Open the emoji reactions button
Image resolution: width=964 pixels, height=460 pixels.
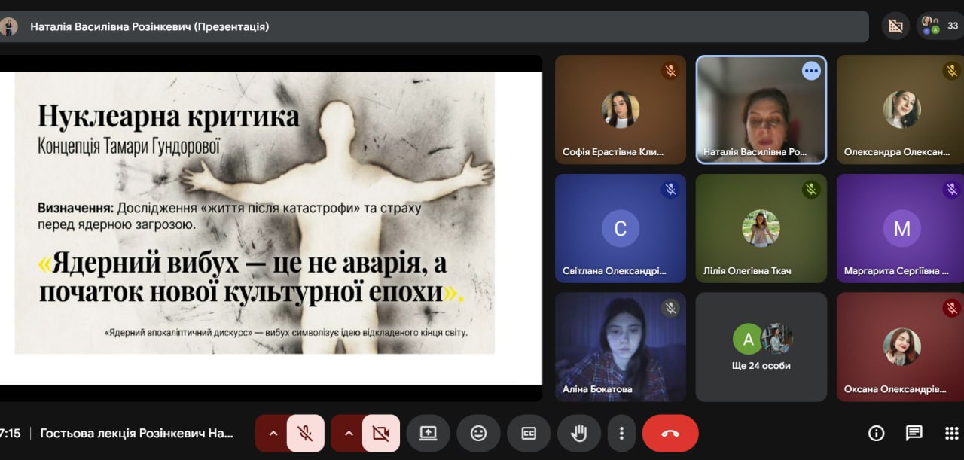[x=478, y=433]
